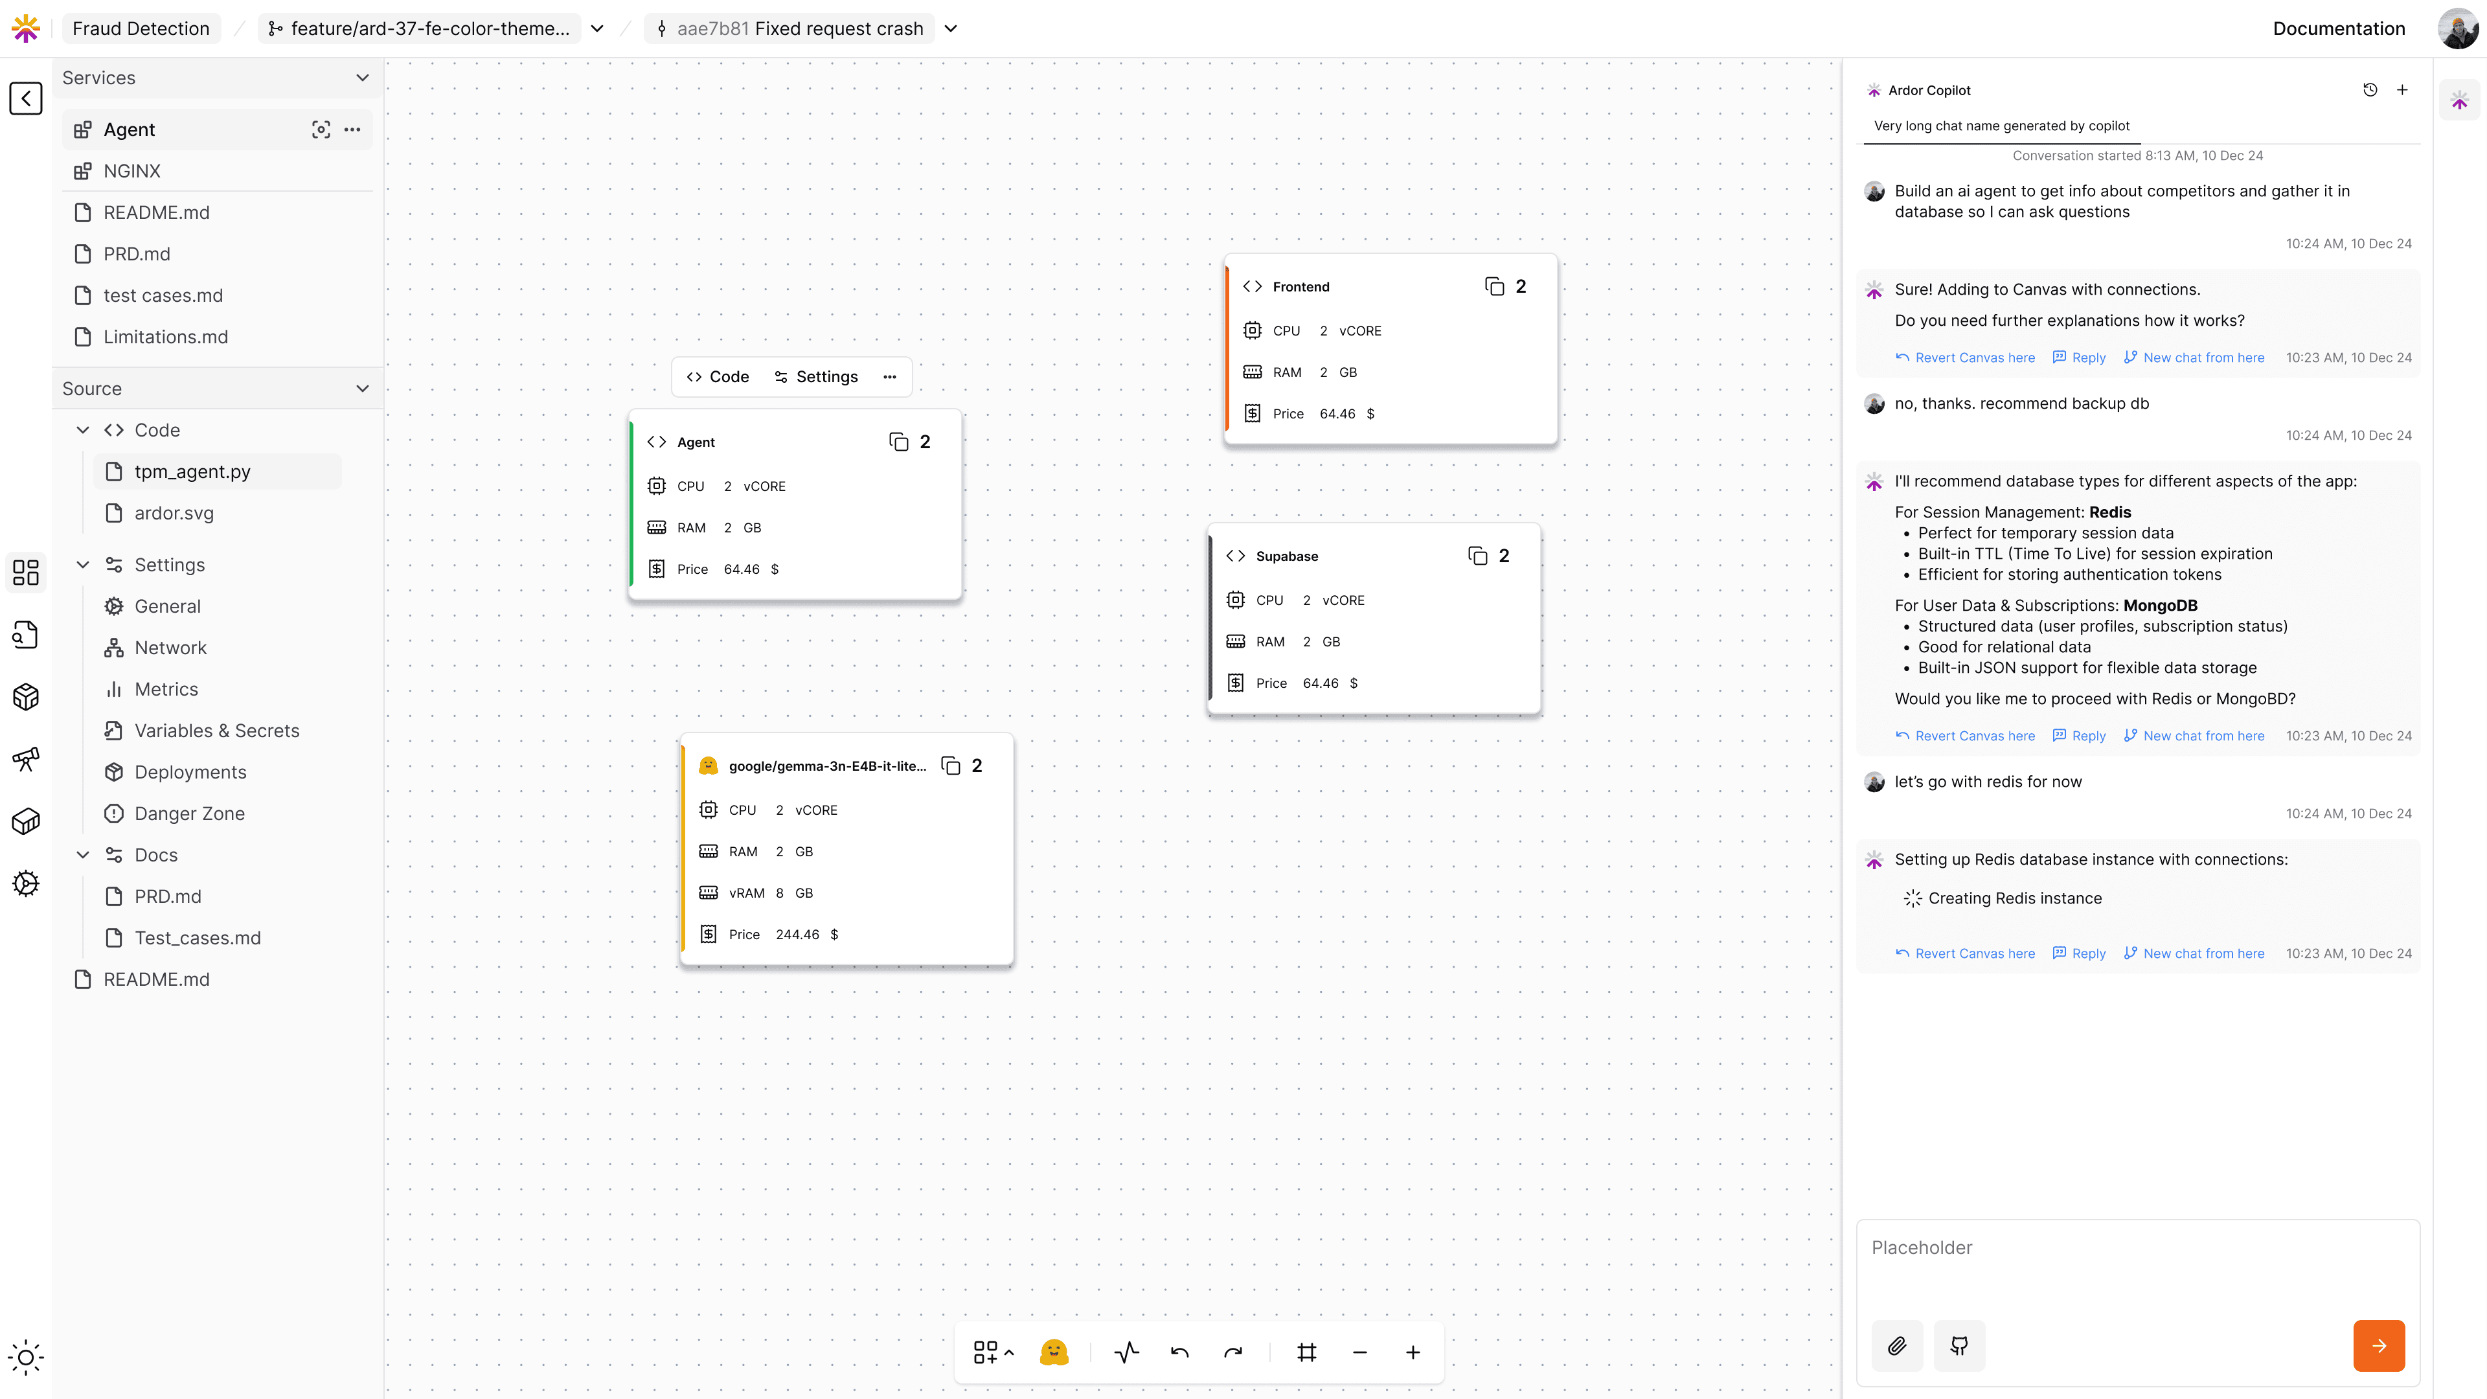Collapse sidebar with back arrow button
This screenshot has width=2487, height=1399.
click(x=26, y=98)
